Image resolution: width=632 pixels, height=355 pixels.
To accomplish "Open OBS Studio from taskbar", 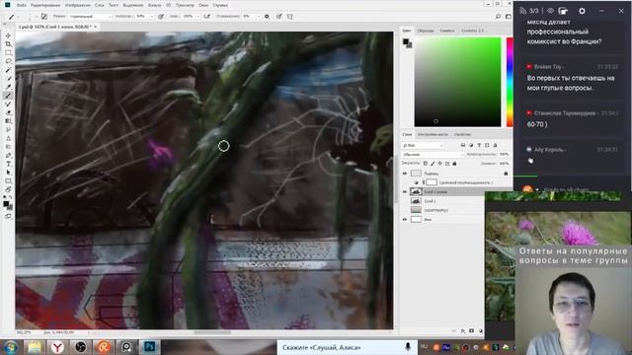I will [80, 347].
